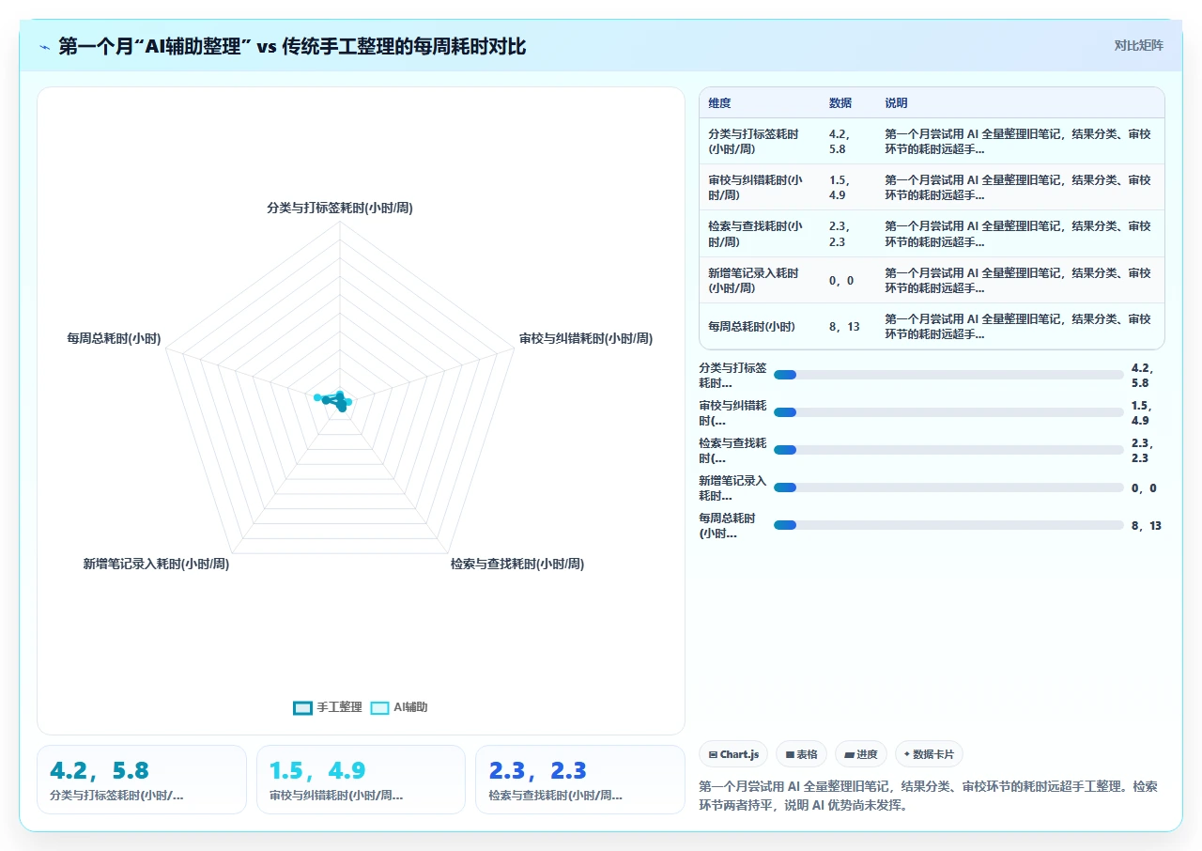Click the 新增笔记录入 progress bar
The height and width of the screenshot is (851, 1202).
pos(948,487)
